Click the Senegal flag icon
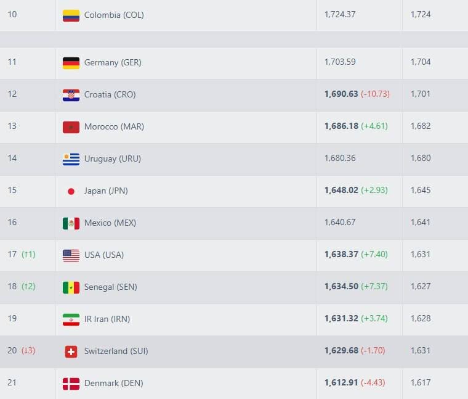This screenshot has height=399, width=468. pyautogui.click(x=71, y=287)
